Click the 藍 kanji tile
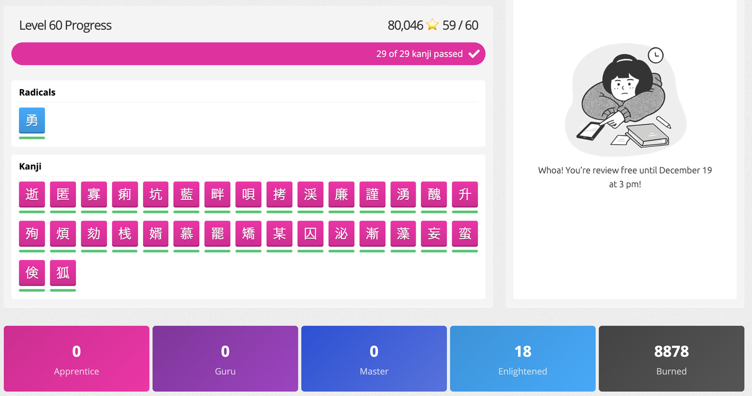 point(187,194)
